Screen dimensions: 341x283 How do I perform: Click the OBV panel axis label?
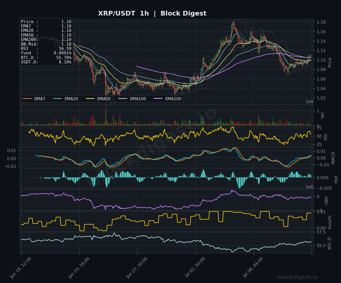(x=326, y=200)
